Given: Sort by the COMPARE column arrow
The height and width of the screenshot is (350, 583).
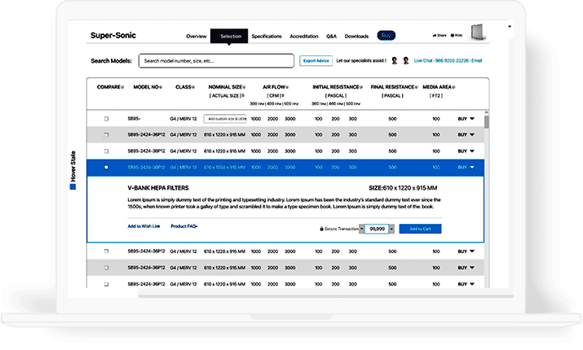Looking at the screenshot, I should (x=122, y=87).
